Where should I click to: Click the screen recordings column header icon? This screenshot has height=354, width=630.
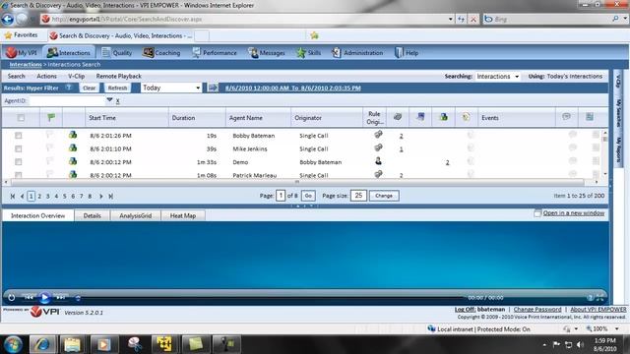pyautogui.click(x=420, y=117)
